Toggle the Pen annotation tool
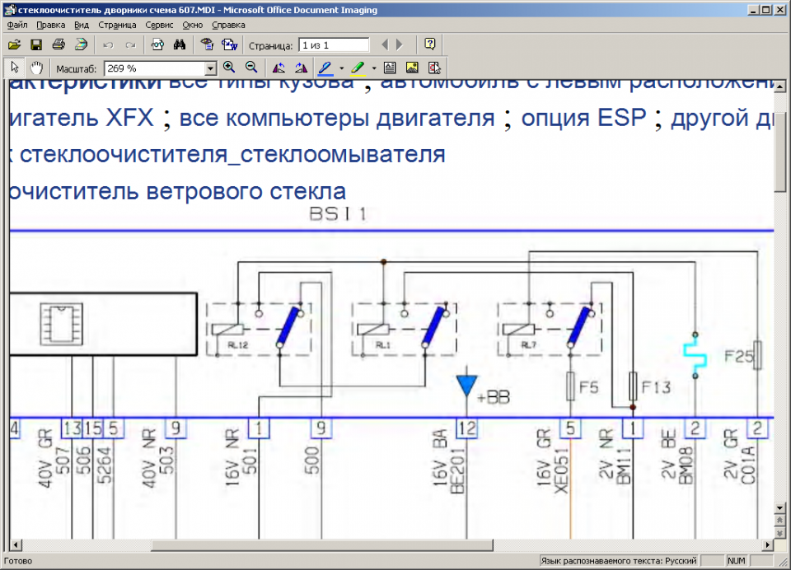Image resolution: width=791 pixels, height=570 pixels. 325,67
